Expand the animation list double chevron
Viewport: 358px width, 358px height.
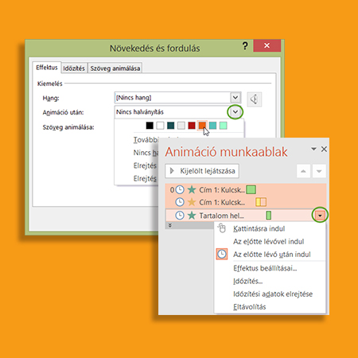[x=170, y=225]
